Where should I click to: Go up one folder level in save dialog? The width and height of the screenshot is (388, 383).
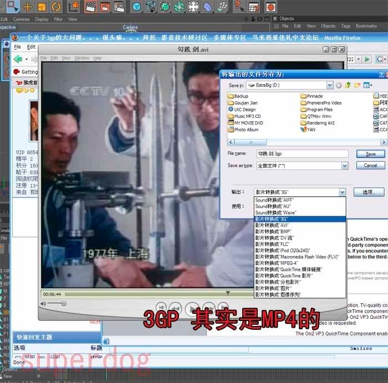coord(348,85)
